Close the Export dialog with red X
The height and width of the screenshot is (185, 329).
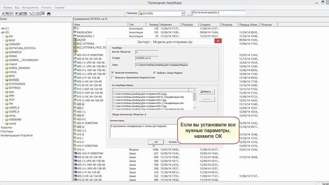click(218, 41)
